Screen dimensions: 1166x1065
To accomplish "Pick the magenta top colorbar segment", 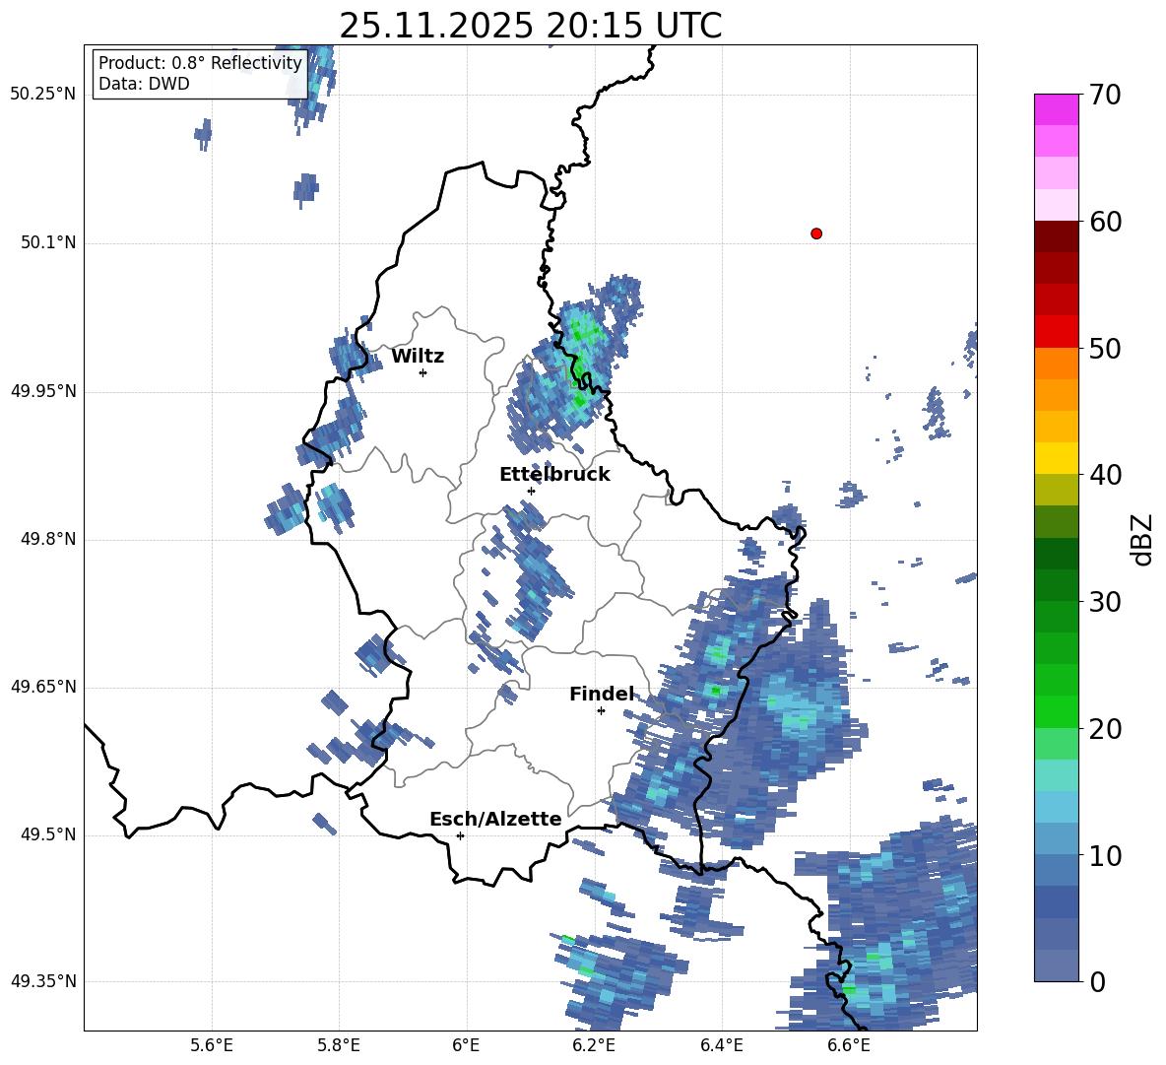I will coord(1056,110).
